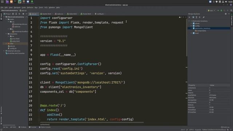Switch to app.py editor tab
233x131 pixels.
[x=33, y=14]
